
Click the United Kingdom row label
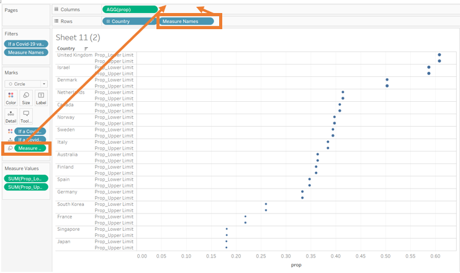click(75, 55)
